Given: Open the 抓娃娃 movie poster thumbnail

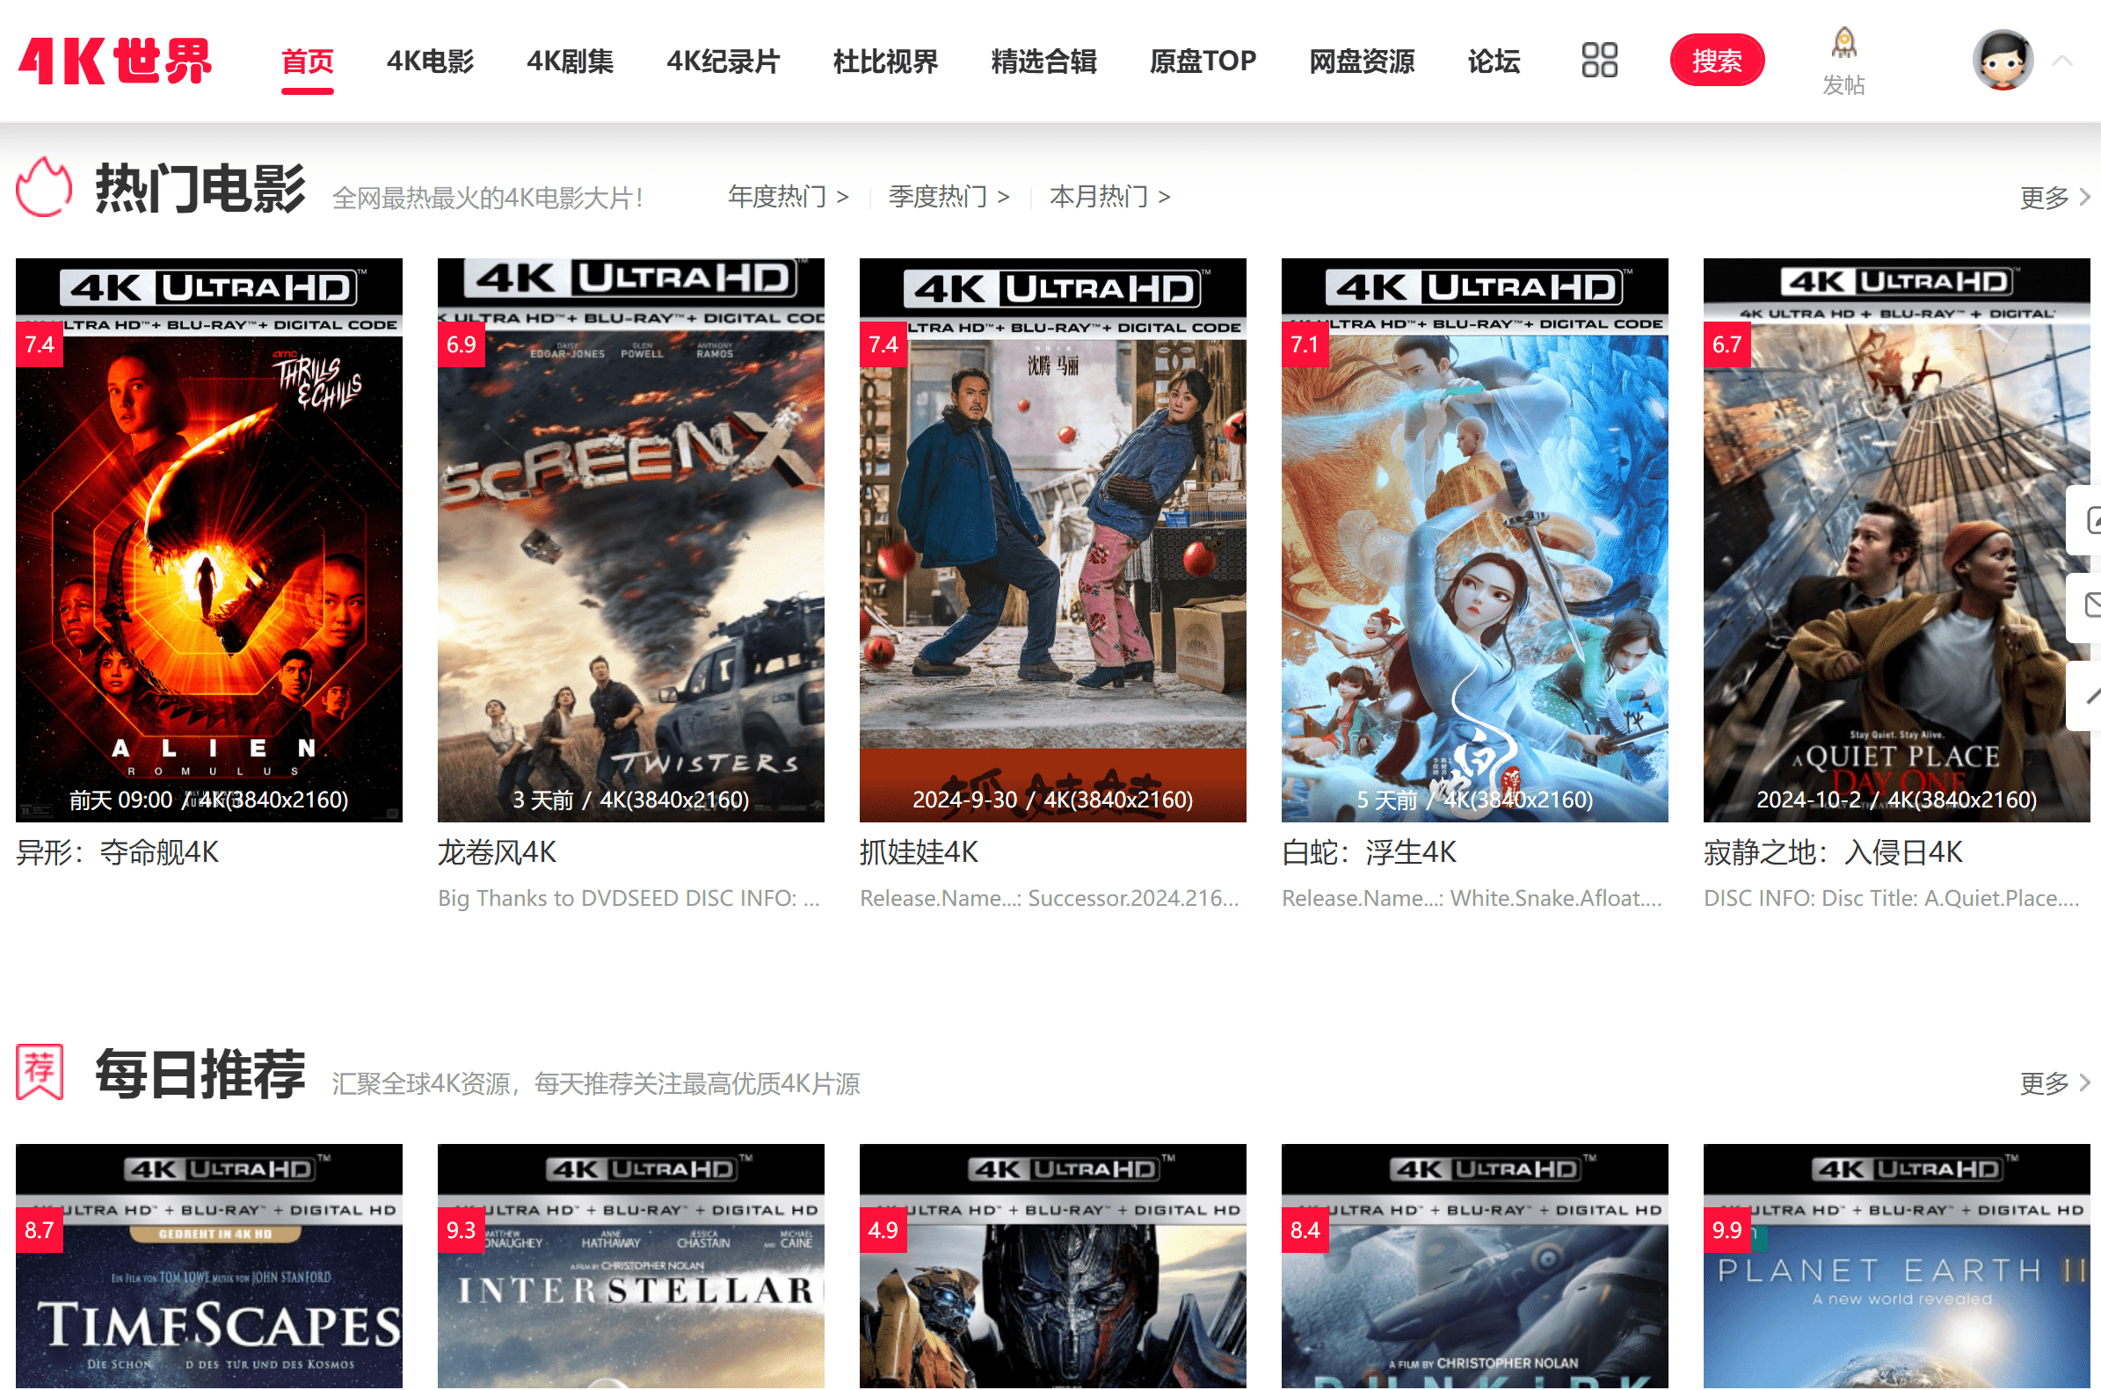Looking at the screenshot, I should tap(1053, 539).
